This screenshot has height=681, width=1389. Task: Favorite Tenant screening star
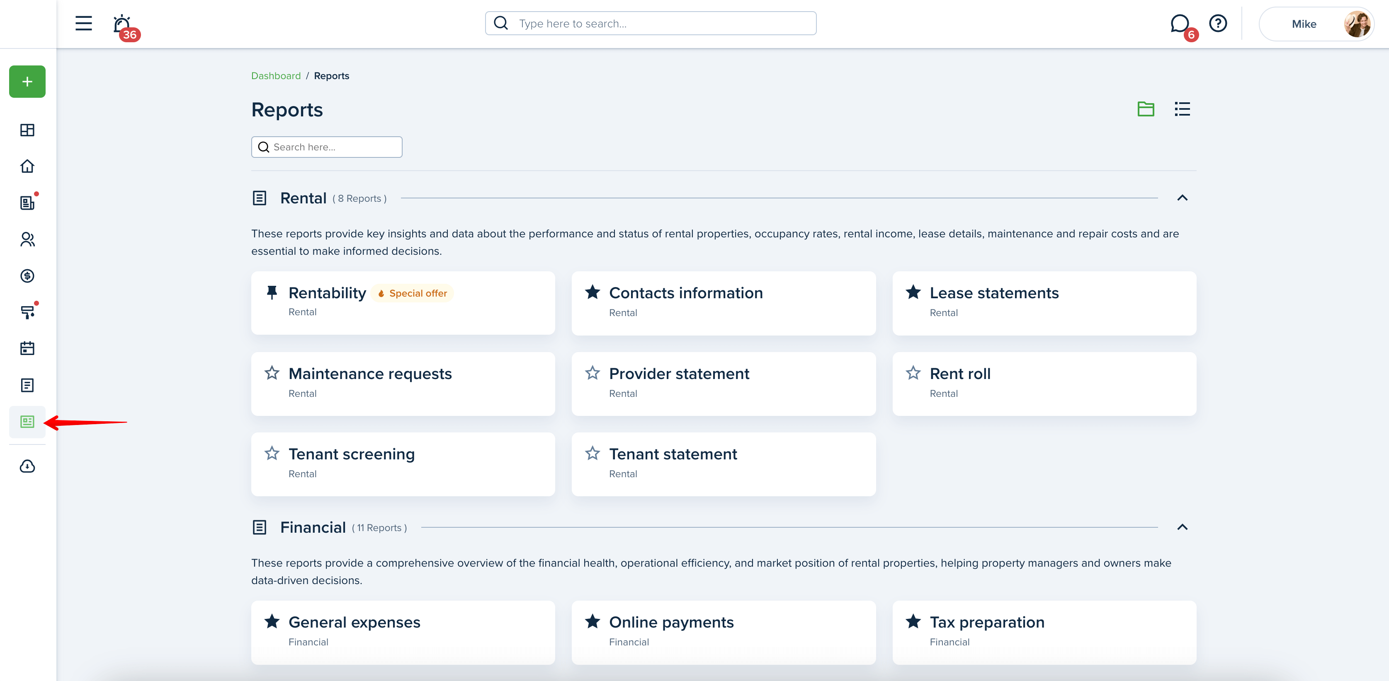[x=272, y=453]
